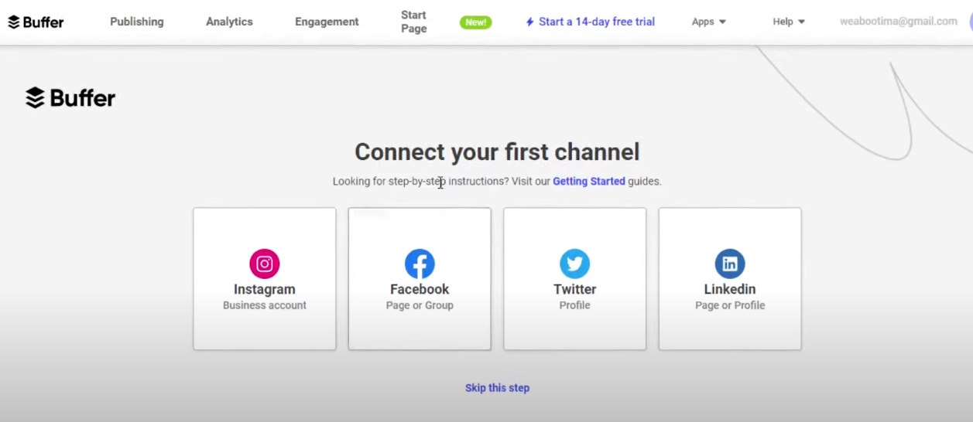Open the weabootima@gmail.com account menu

pyautogui.click(x=899, y=22)
